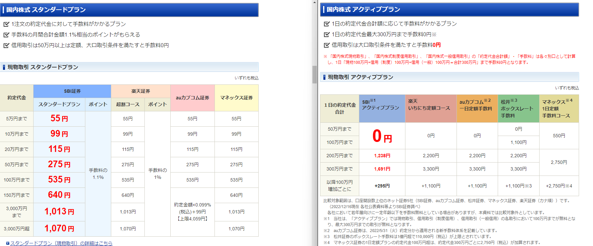Click the checkmark icon beside 1日の約定代金最大300万円まで手数料0円
Image resolution: width=593 pixels, height=246 pixels.
pyautogui.click(x=327, y=34)
